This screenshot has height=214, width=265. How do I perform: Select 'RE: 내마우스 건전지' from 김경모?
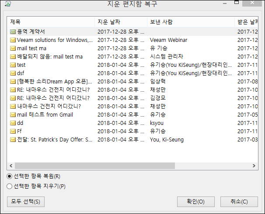coord(53,98)
